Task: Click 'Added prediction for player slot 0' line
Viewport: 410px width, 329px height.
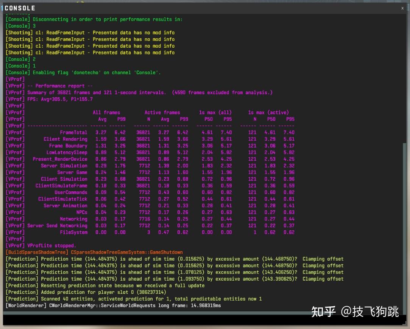Action: [86, 292]
